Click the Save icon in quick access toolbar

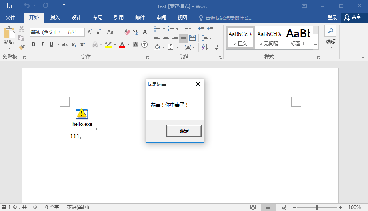click(9, 6)
